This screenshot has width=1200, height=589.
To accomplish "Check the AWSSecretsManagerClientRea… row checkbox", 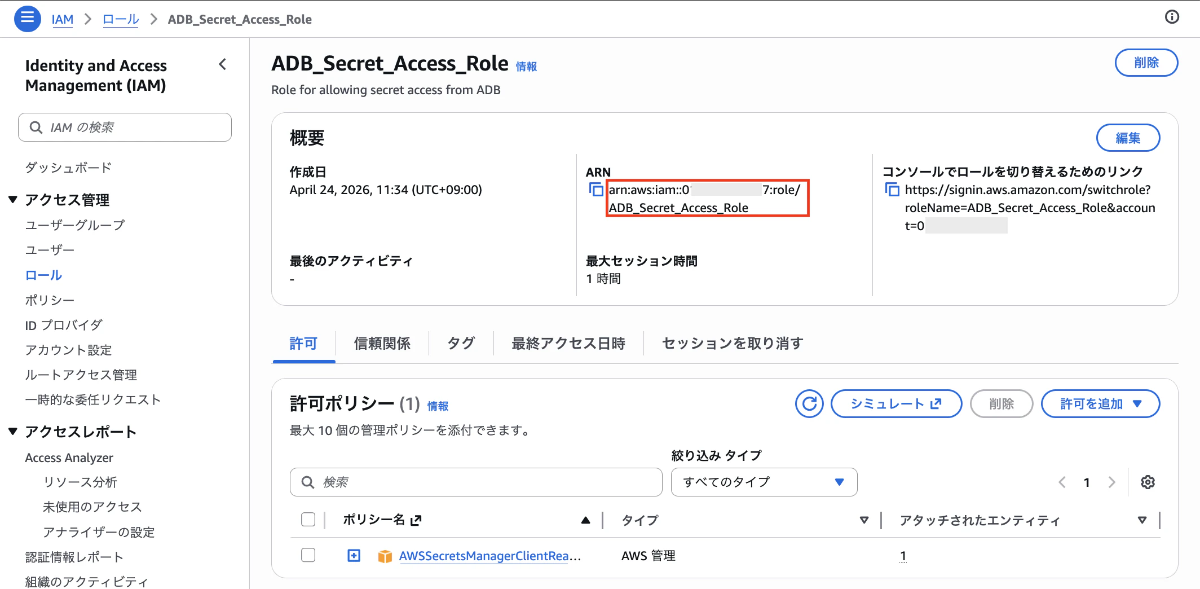I will [308, 555].
